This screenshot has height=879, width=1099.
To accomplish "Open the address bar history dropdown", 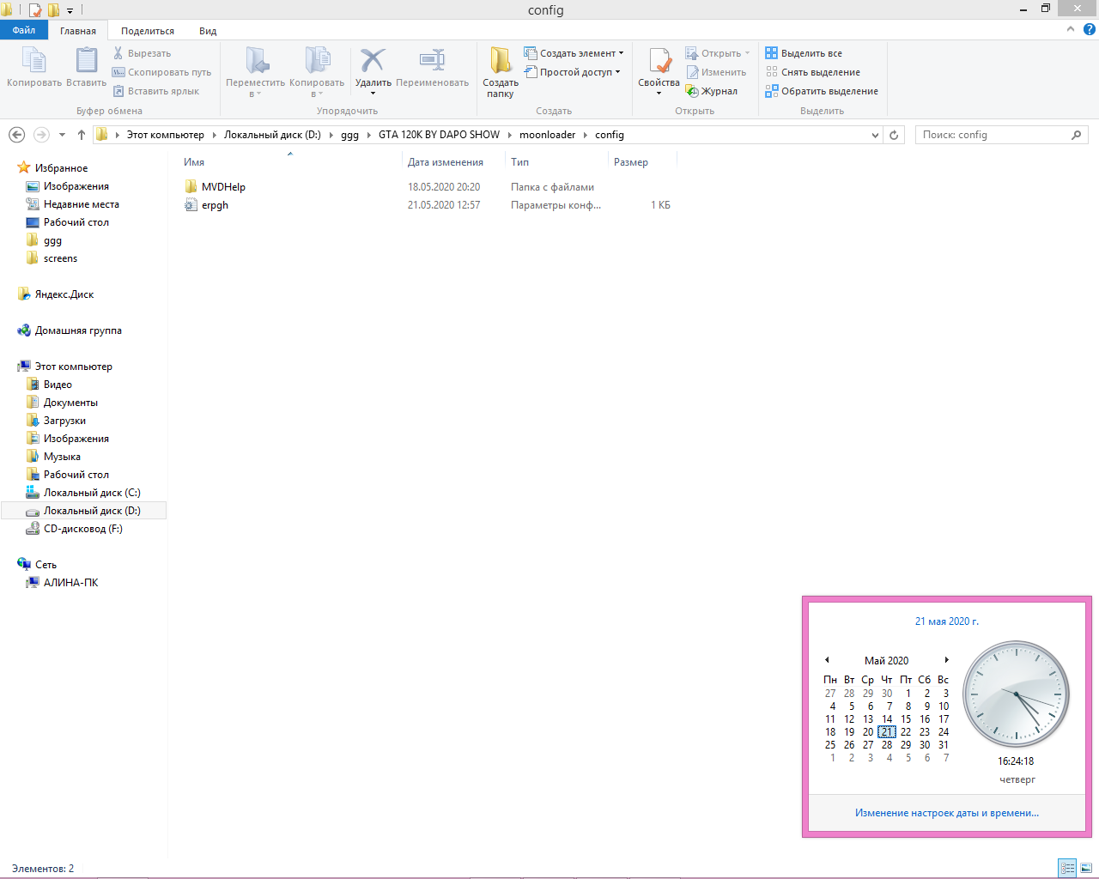I will click(x=875, y=135).
